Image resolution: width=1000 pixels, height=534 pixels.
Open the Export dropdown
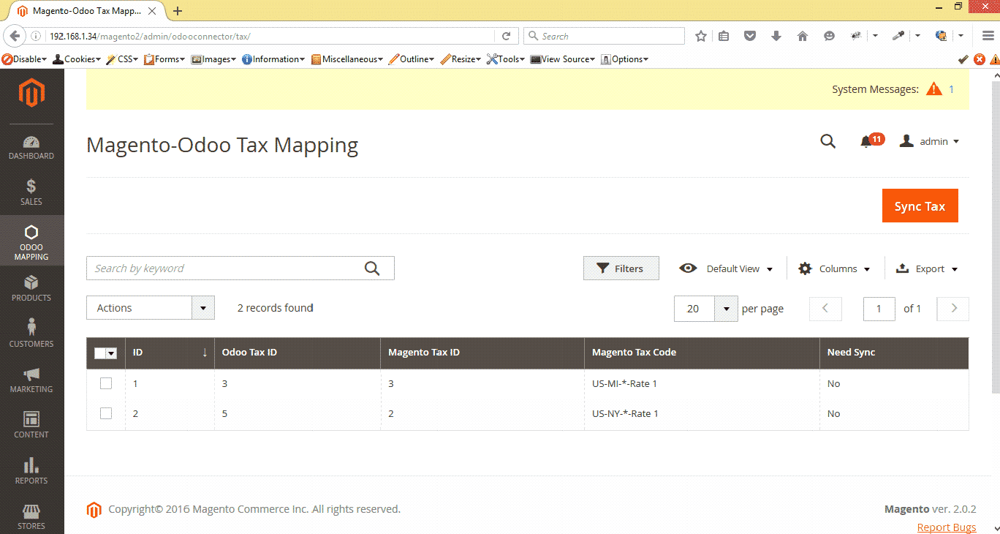click(927, 268)
